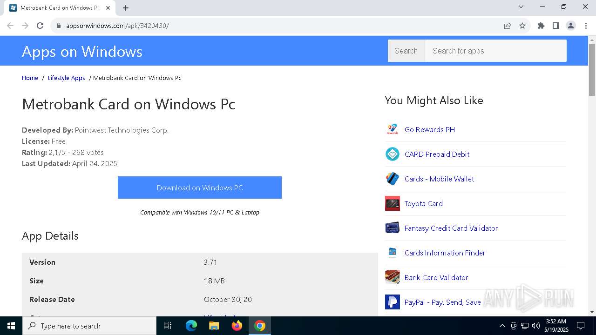Select the size value 18 MB
596x335 pixels.
214,281
